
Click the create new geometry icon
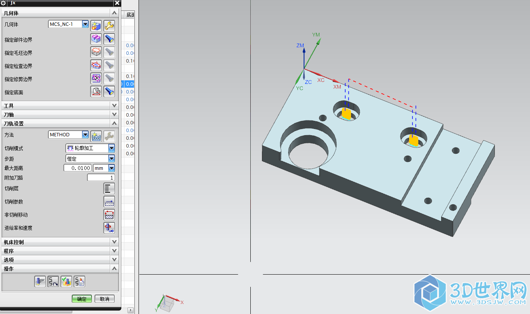click(x=96, y=26)
